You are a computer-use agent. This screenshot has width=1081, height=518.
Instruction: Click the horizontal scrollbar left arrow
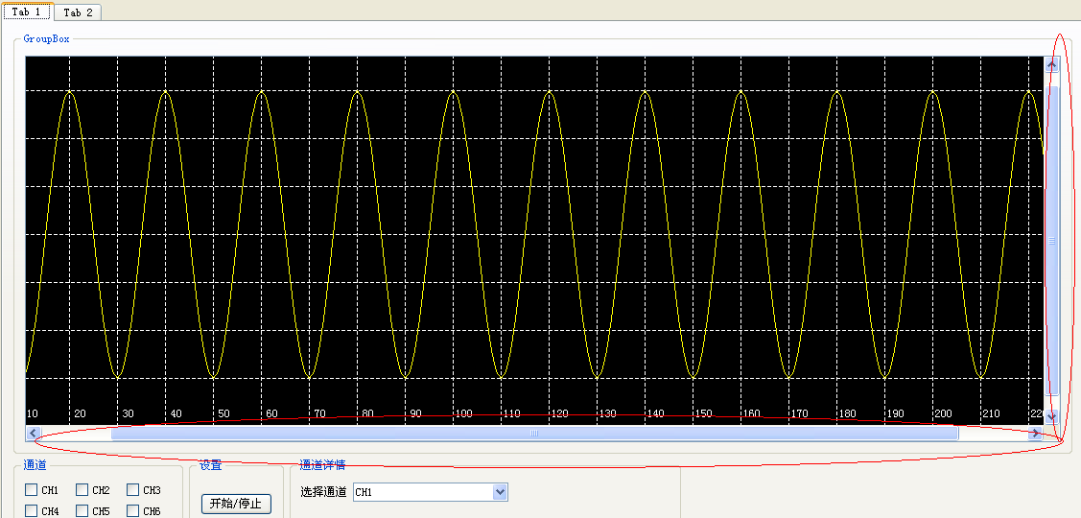tap(34, 434)
